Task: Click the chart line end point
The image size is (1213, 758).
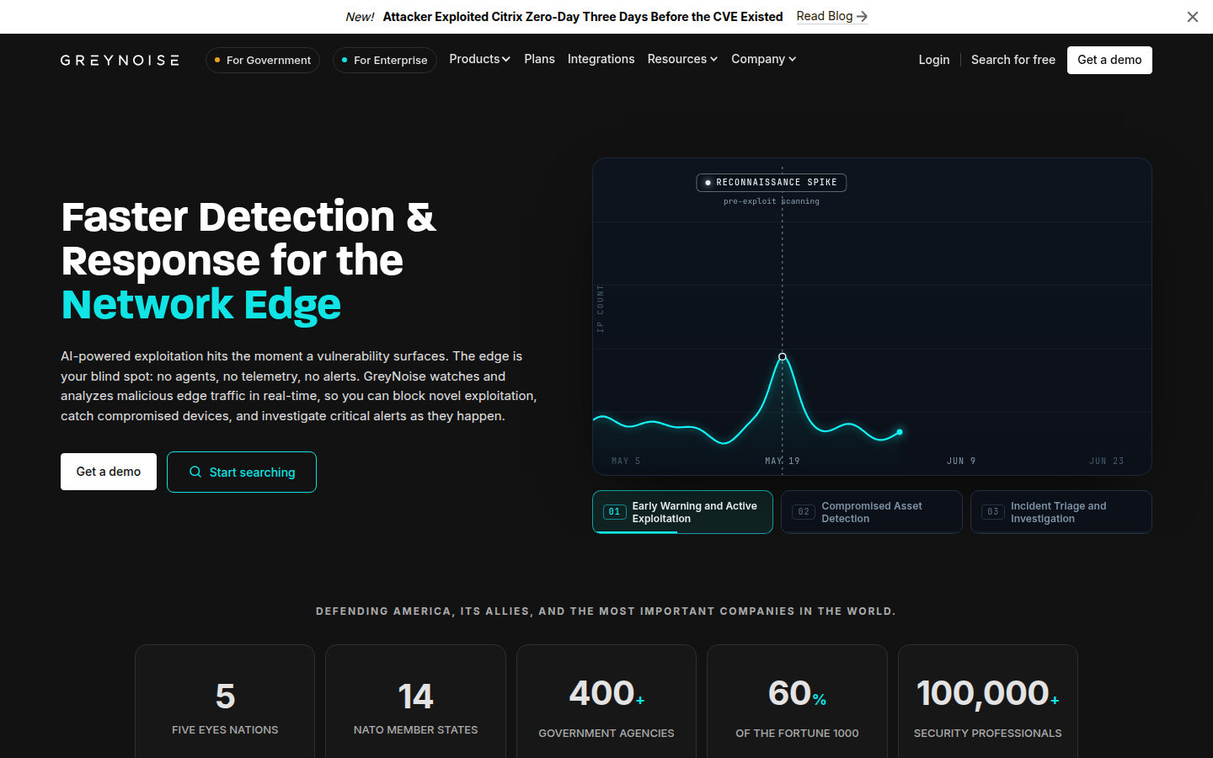Action: (x=900, y=432)
